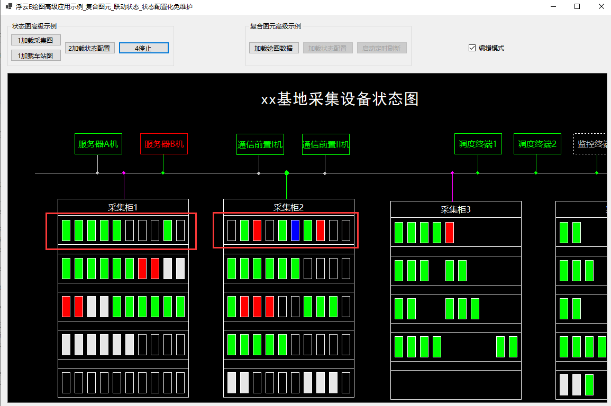611x406 pixels.
Task: Click the 采集柜3 cabinet title
Action: tap(455, 209)
